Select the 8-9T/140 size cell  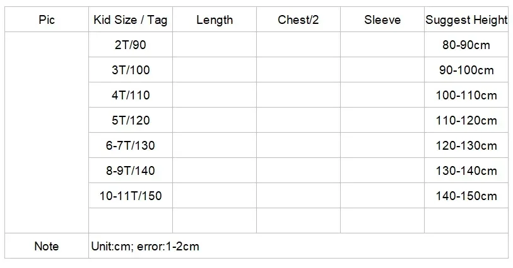[131, 170]
